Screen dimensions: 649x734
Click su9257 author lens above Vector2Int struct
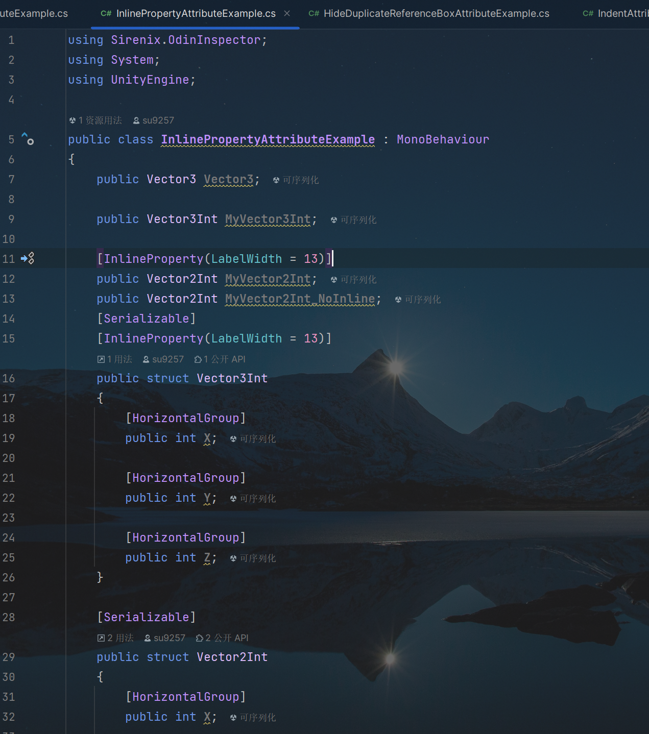(165, 638)
